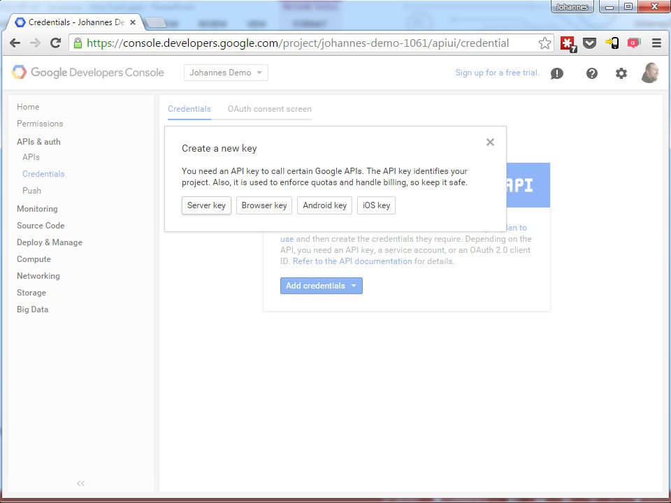Open the notifications alert icon
This screenshot has height=503, width=671.
557,73
